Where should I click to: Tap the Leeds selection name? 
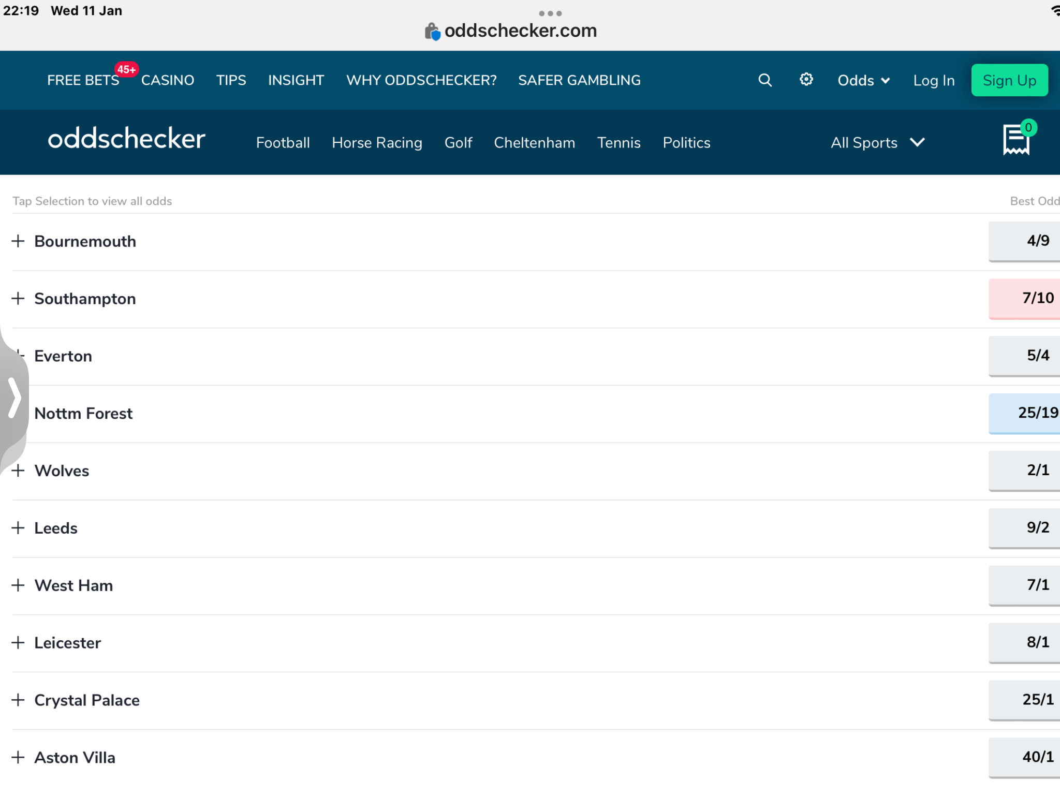pos(56,528)
